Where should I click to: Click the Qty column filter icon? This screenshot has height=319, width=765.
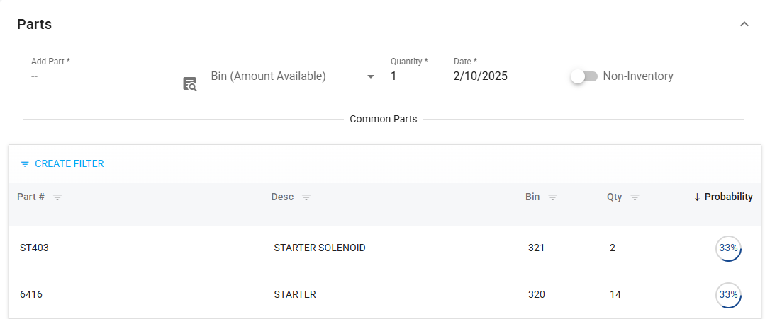click(635, 197)
